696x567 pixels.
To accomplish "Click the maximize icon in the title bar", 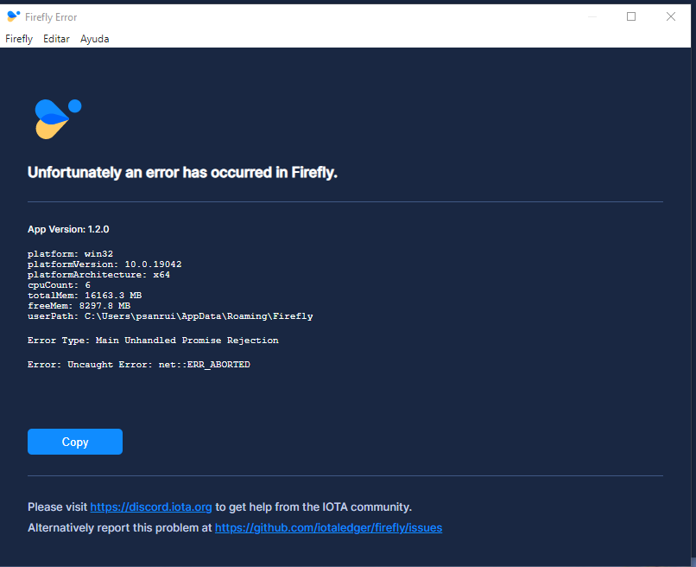I will 630,16.
